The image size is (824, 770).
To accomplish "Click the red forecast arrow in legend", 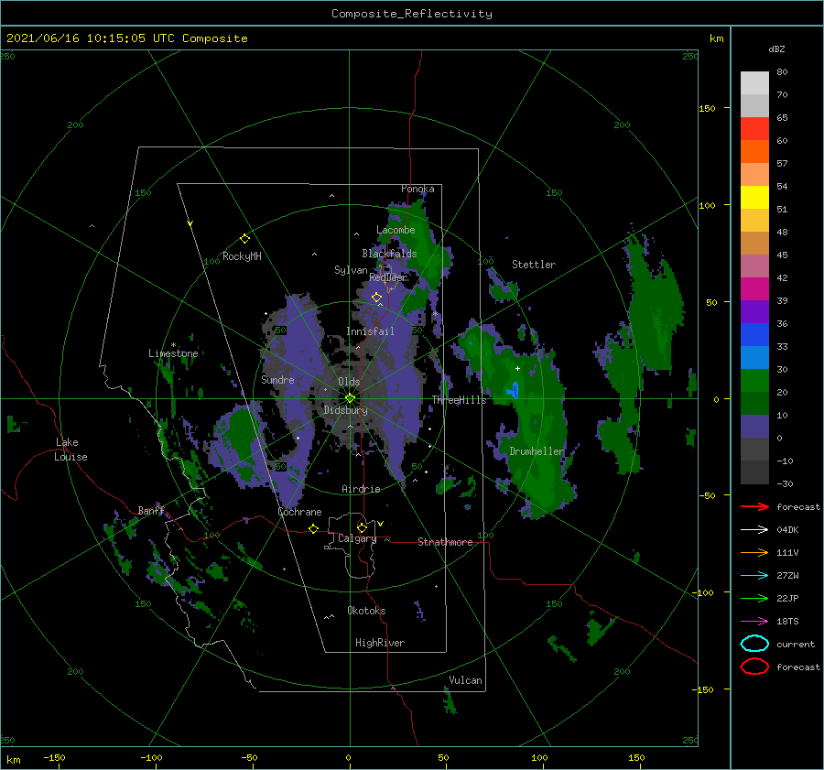I will click(754, 506).
